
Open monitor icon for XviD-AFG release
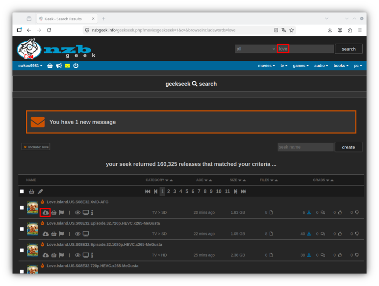[x=86, y=212]
